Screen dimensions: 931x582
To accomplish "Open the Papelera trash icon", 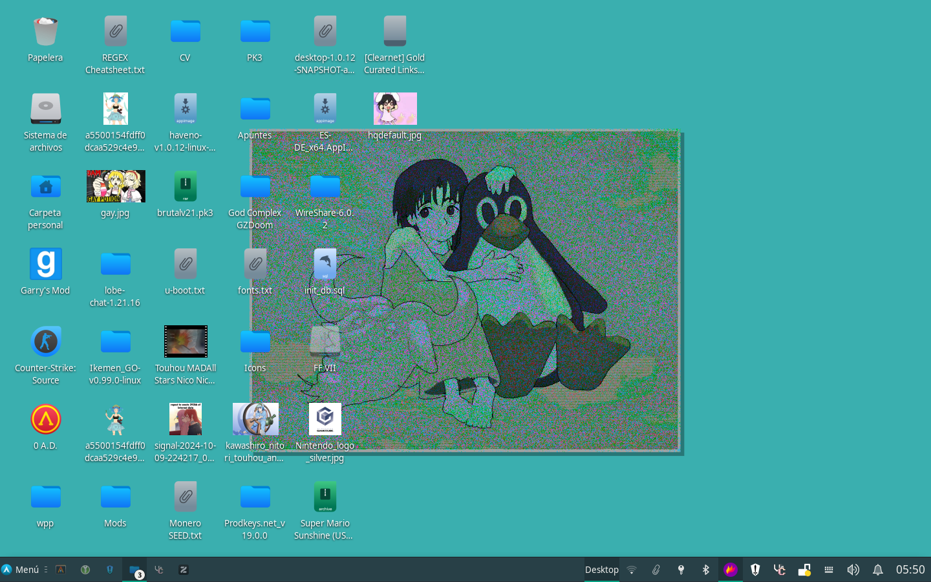I will [x=45, y=31].
